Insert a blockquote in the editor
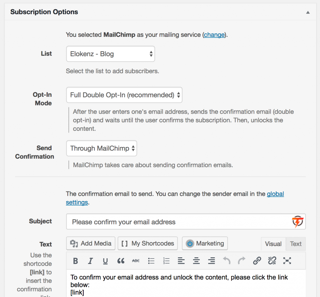Screen dimensions: 320x297 tap(121, 261)
